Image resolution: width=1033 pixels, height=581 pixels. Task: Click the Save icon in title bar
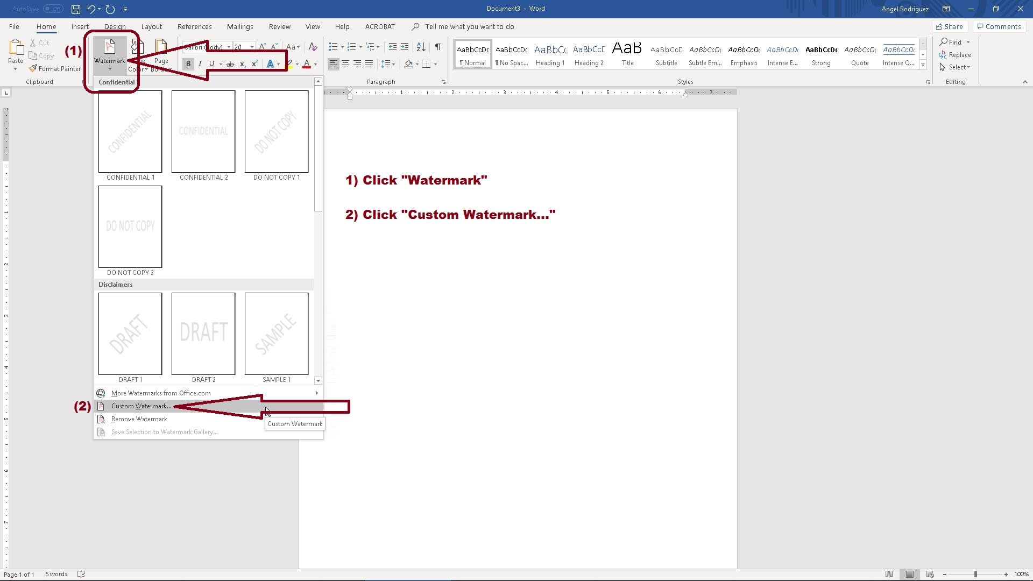[76, 9]
